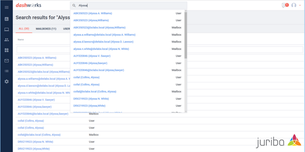
Task: Open result row AUY320846 (Alyssa V. Sawyer)
Action: pyautogui.click(x=36, y=100)
